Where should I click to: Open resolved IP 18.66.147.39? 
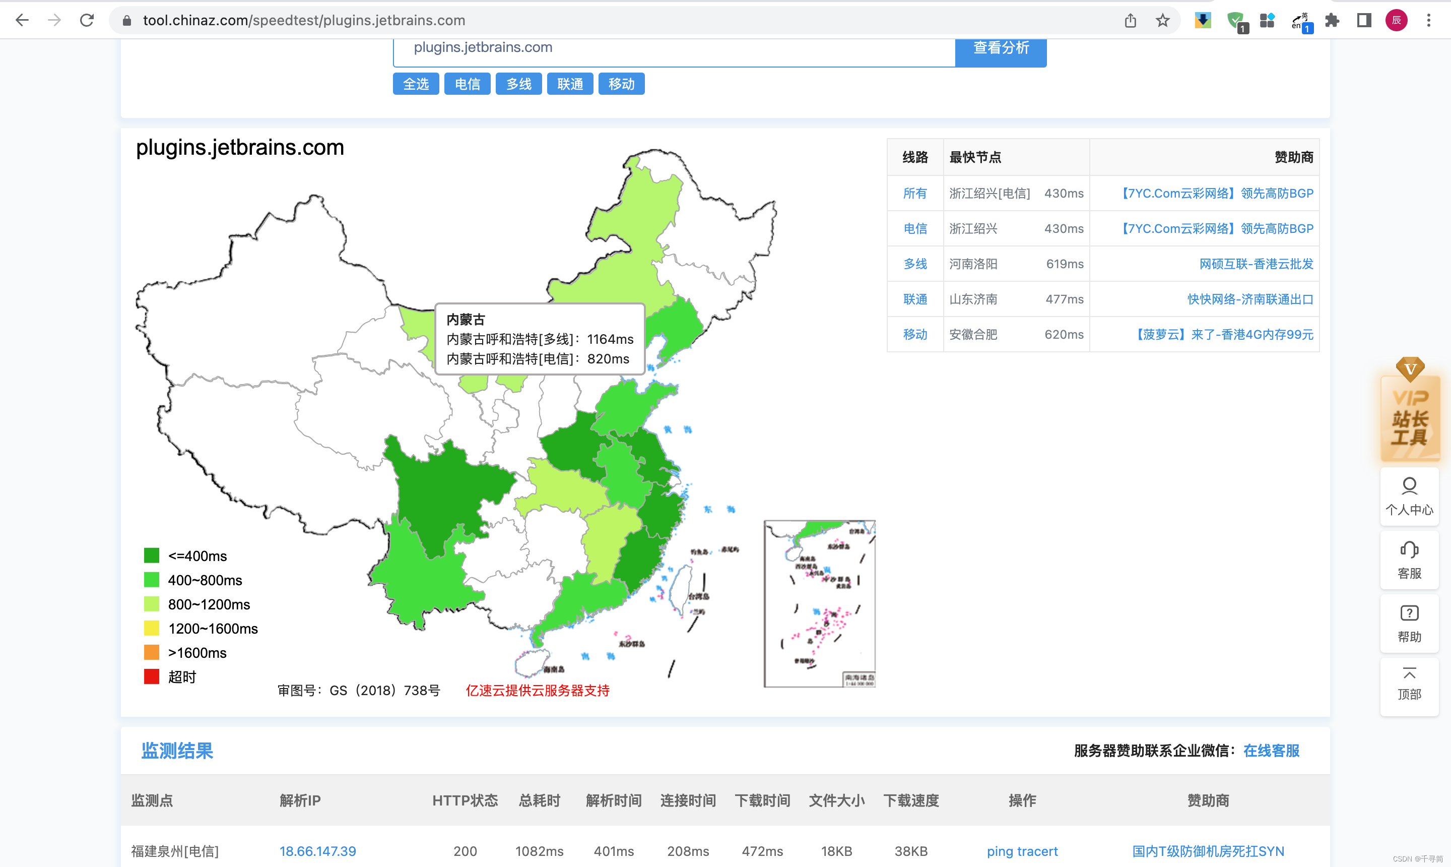[x=317, y=851]
